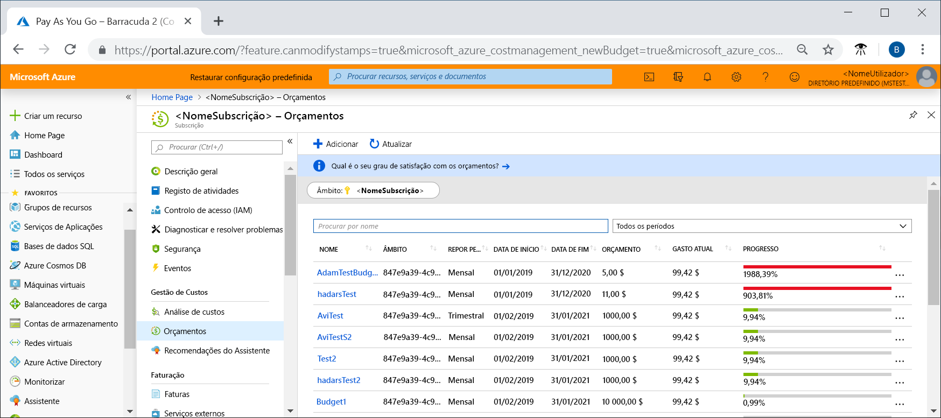Select Controlo de acesso (IAM)
This screenshot has width=941, height=418.
[202, 210]
